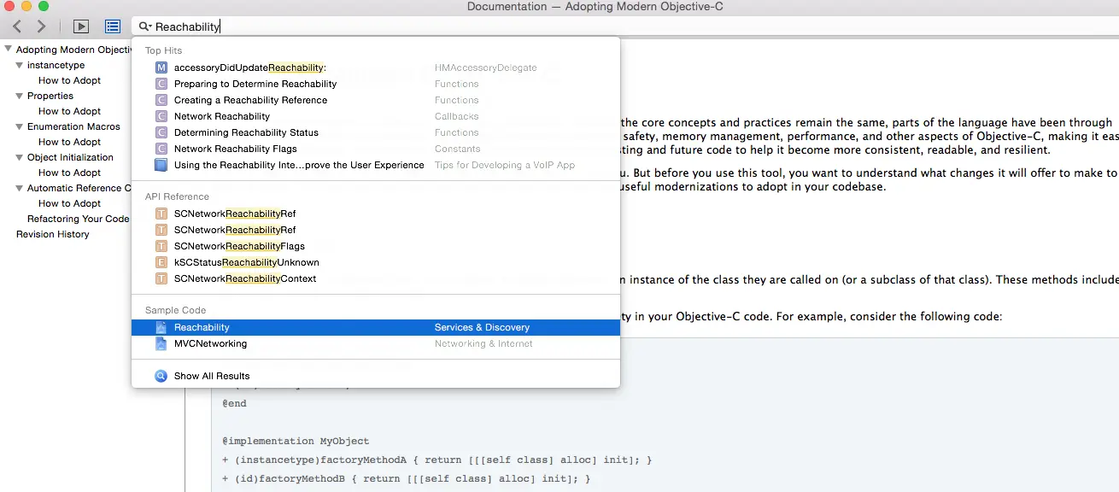Select How to Adopt under Properties

69,111
